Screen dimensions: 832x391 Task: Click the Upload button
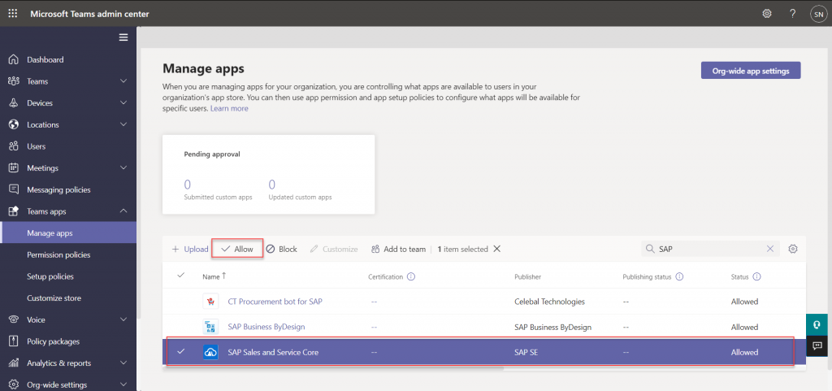click(x=190, y=249)
